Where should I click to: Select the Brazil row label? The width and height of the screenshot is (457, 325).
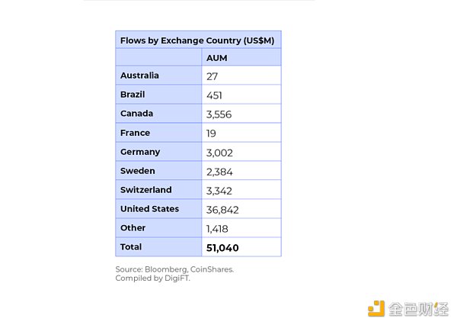[133, 95]
